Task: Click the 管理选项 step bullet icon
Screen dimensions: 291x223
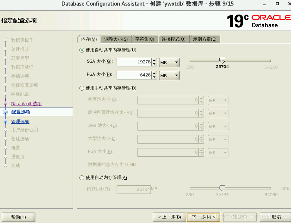Action: pos(5,121)
